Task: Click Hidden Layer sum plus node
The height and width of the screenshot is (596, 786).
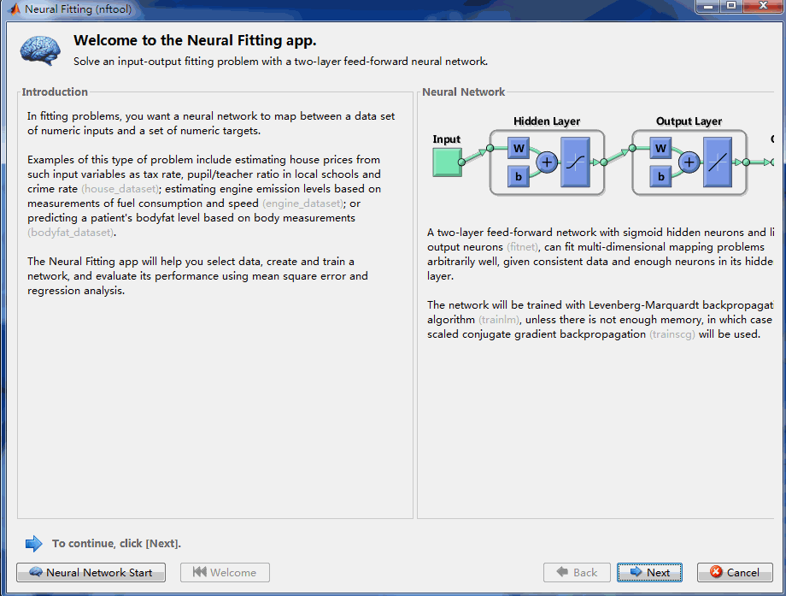Action: [x=547, y=162]
